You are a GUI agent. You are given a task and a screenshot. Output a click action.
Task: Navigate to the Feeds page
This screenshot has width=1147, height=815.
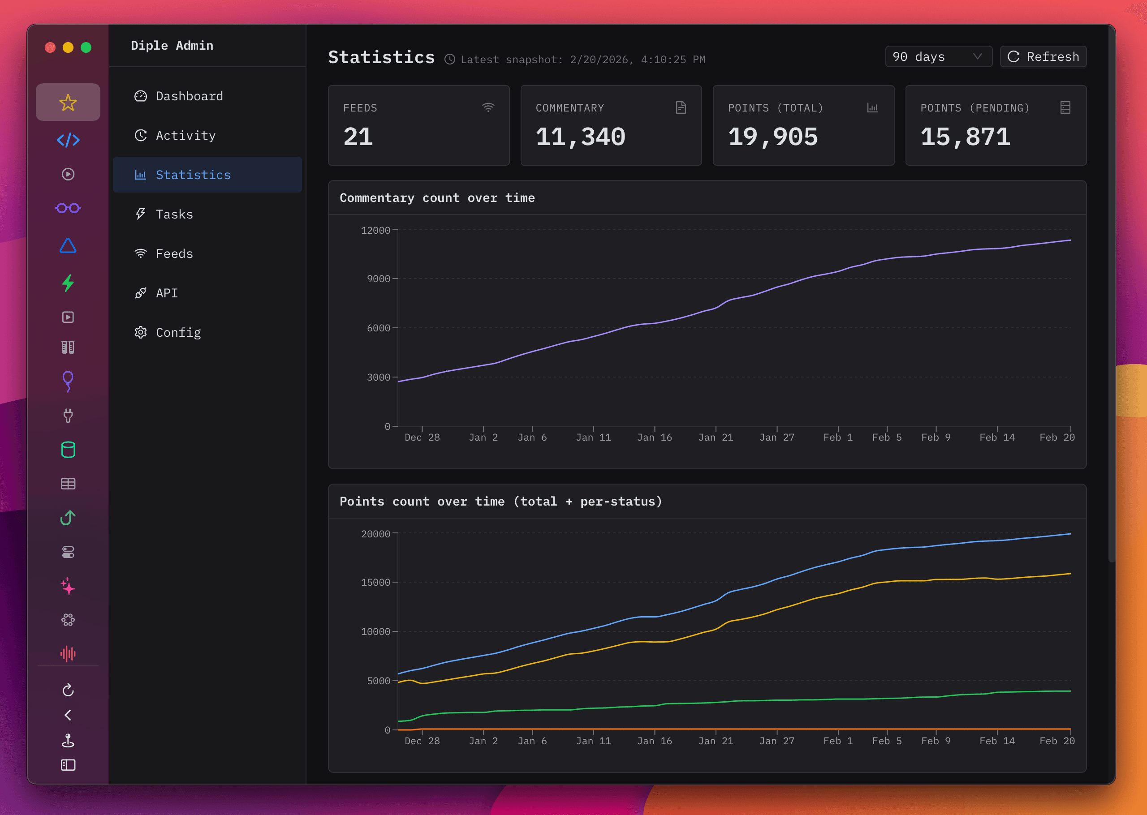174,253
